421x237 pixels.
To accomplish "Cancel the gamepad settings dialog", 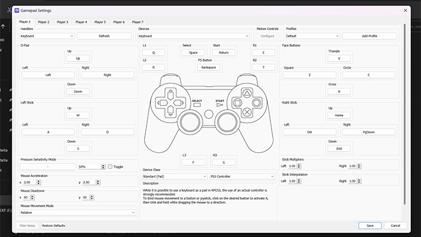I will point(396,226).
